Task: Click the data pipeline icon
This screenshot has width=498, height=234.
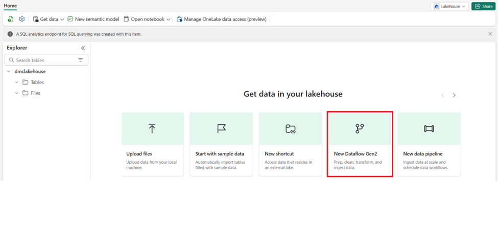Action: 429,128
